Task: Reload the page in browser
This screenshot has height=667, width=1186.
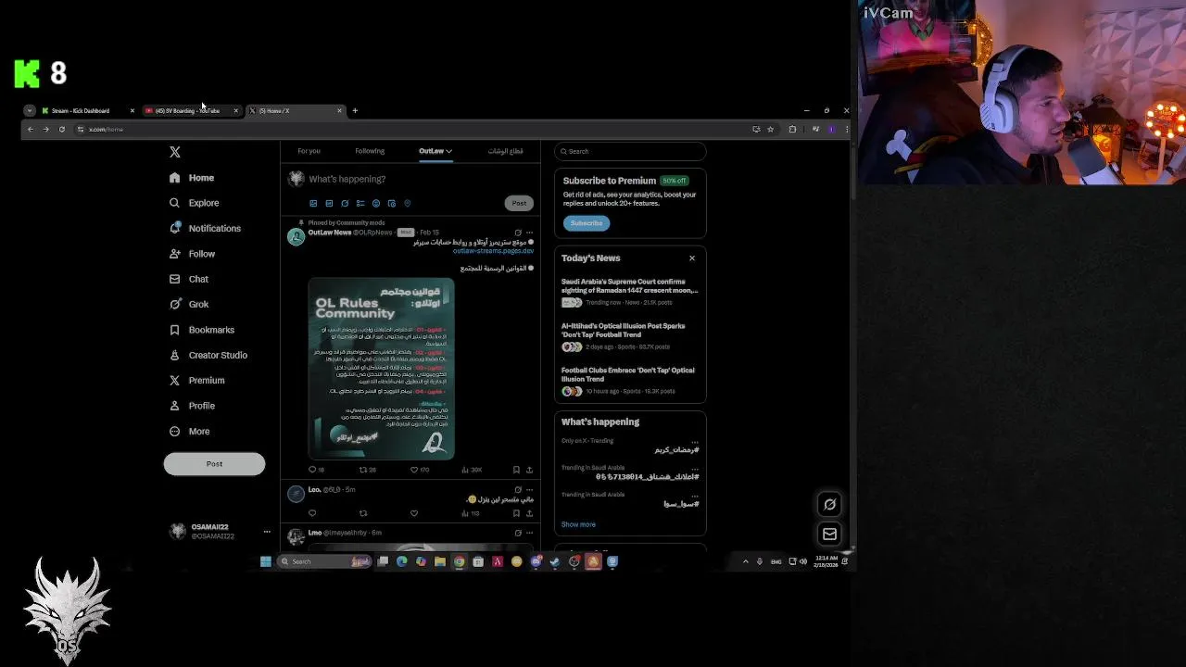Action: [x=62, y=130]
